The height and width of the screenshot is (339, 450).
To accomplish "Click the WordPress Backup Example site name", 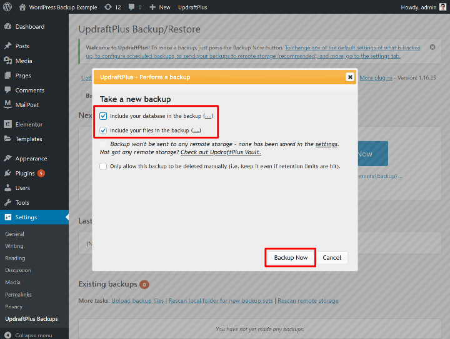I will click(63, 7).
